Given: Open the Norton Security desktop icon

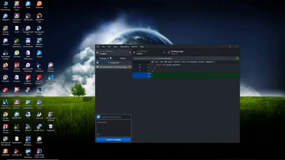Looking at the screenshot, I should pyautogui.click(x=5, y=30).
